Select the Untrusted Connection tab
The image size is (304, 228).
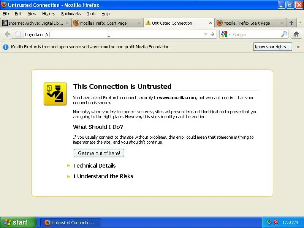pyautogui.click(x=179, y=23)
